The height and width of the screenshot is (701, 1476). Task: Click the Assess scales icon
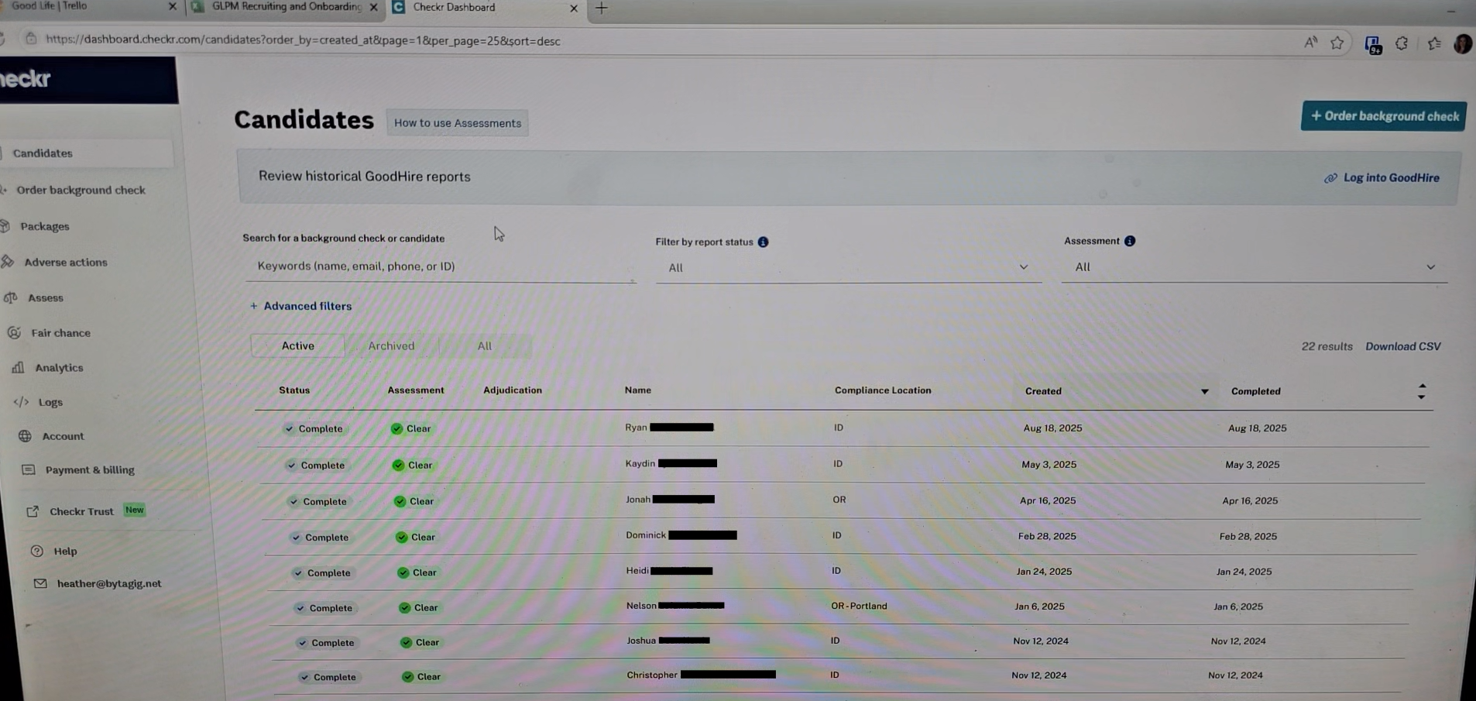click(x=11, y=297)
